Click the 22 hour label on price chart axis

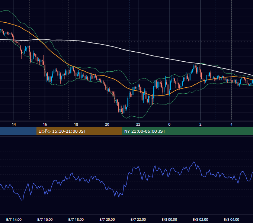138,125
